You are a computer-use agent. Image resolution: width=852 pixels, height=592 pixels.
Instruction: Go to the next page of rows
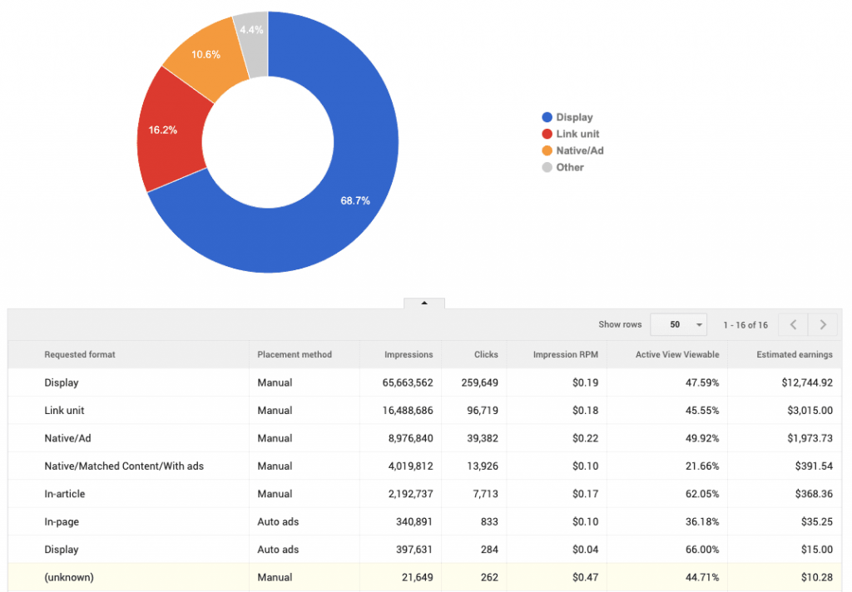[823, 325]
